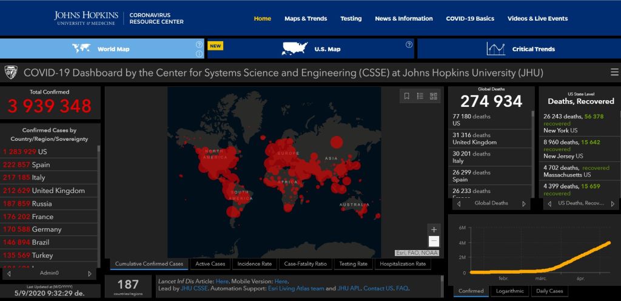The height and width of the screenshot is (301, 621).
Task: Select Brazil row in confirmed cases list
Action: (49, 242)
